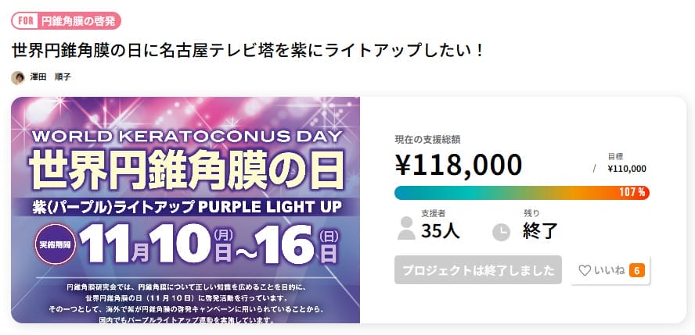This screenshot has height=335, width=695.
Task: Click the heart icon on いいね
Action: (584, 271)
